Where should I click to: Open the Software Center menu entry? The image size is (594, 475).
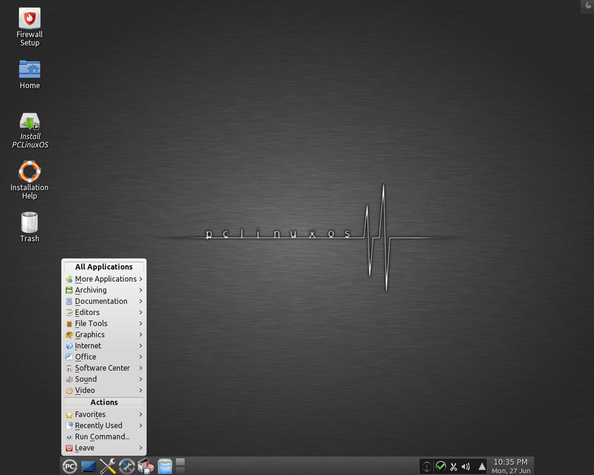pyautogui.click(x=104, y=368)
